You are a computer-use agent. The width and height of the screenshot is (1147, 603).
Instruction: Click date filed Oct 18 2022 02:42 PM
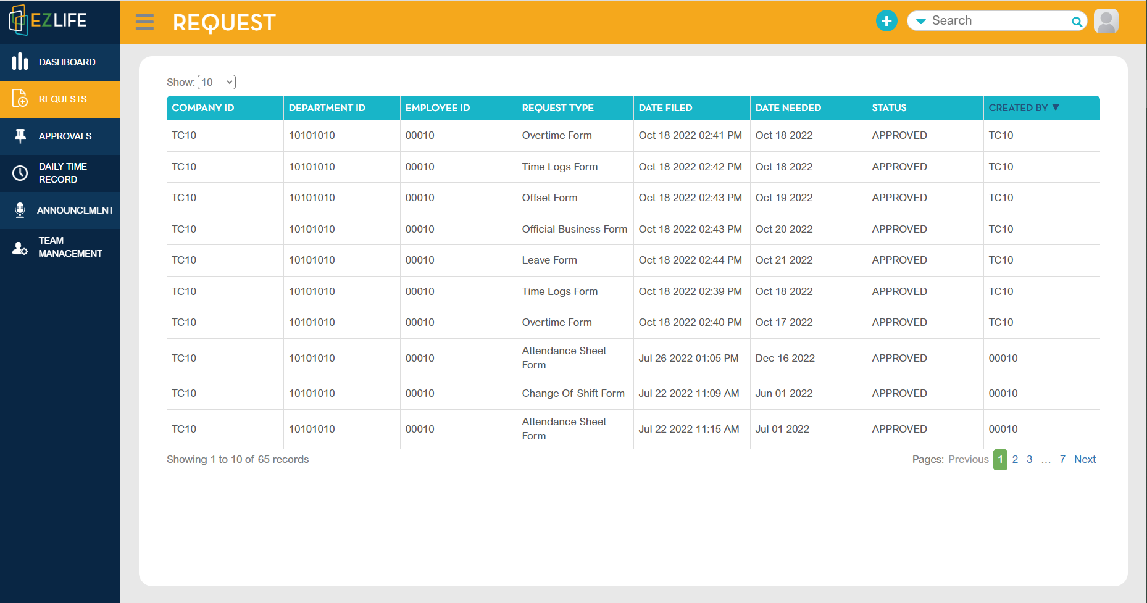pos(690,167)
